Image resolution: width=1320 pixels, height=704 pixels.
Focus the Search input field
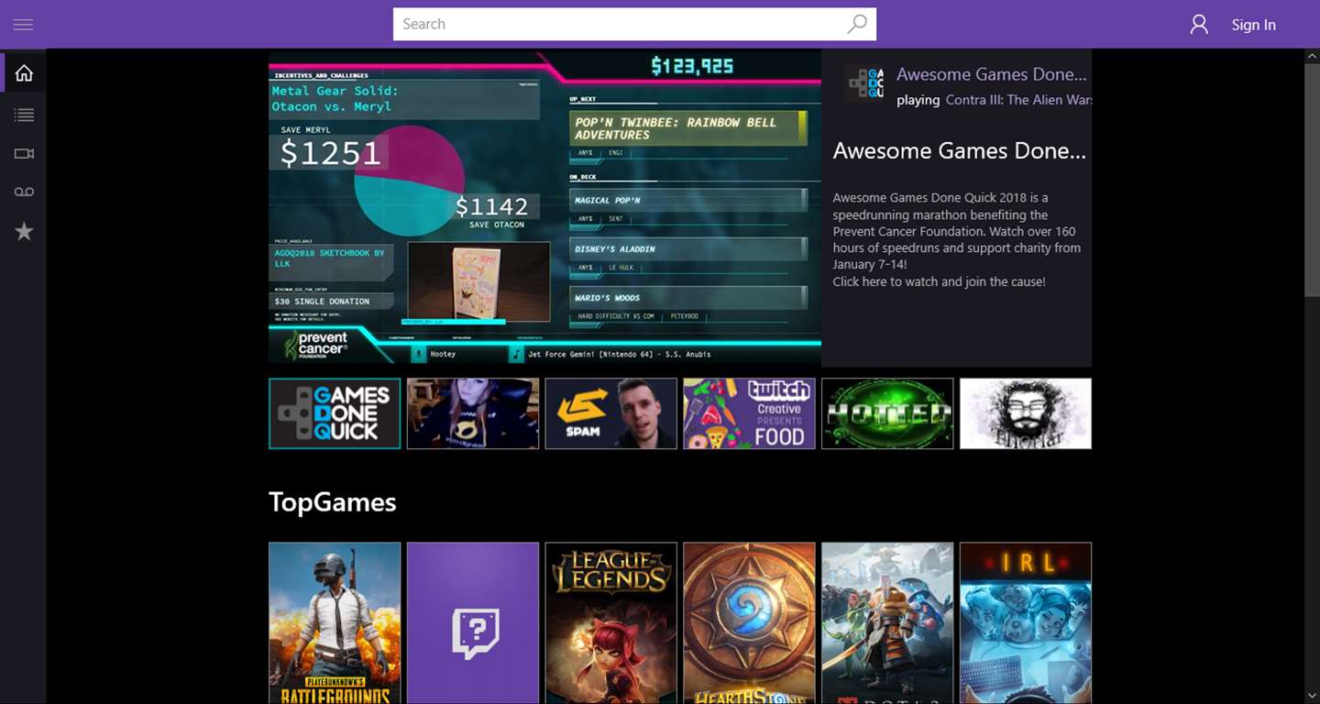point(634,25)
